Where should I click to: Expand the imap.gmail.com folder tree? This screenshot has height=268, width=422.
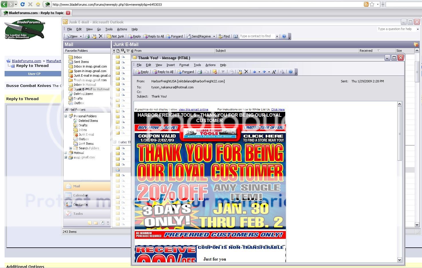66,157
